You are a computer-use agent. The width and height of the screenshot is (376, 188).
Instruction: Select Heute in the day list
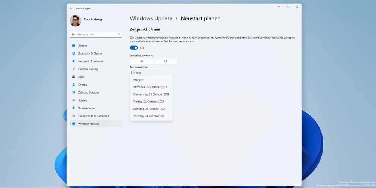tap(151, 73)
